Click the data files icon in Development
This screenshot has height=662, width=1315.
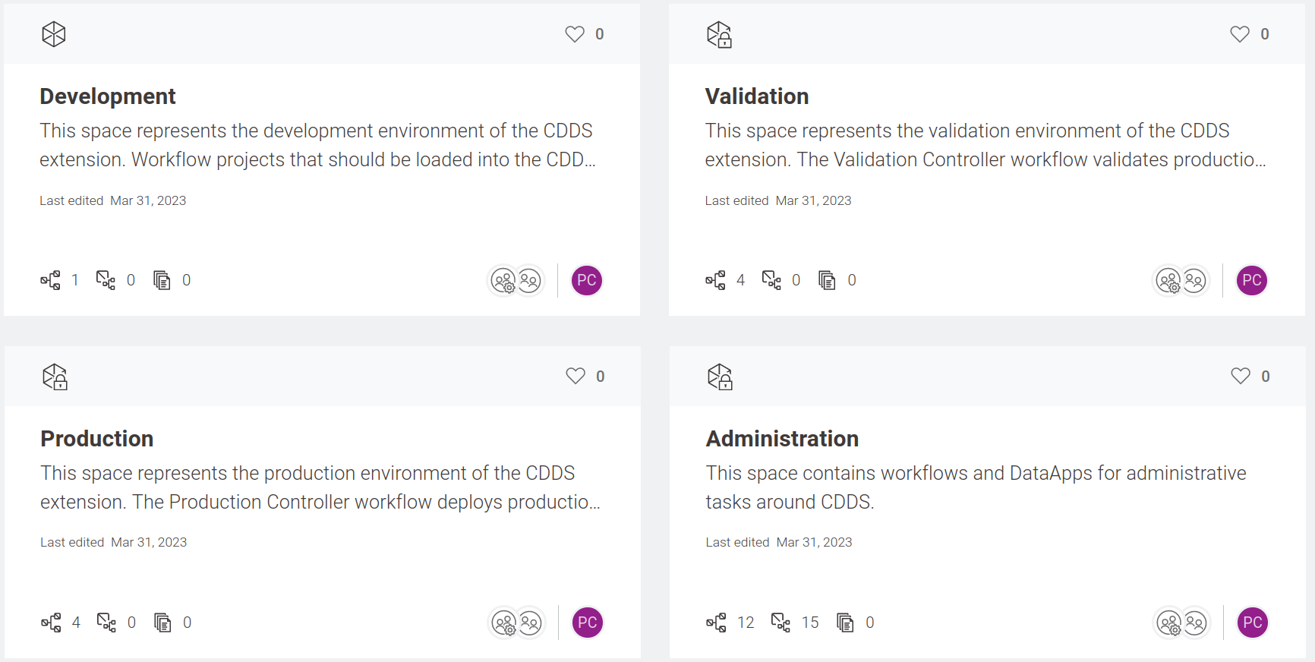click(x=162, y=280)
